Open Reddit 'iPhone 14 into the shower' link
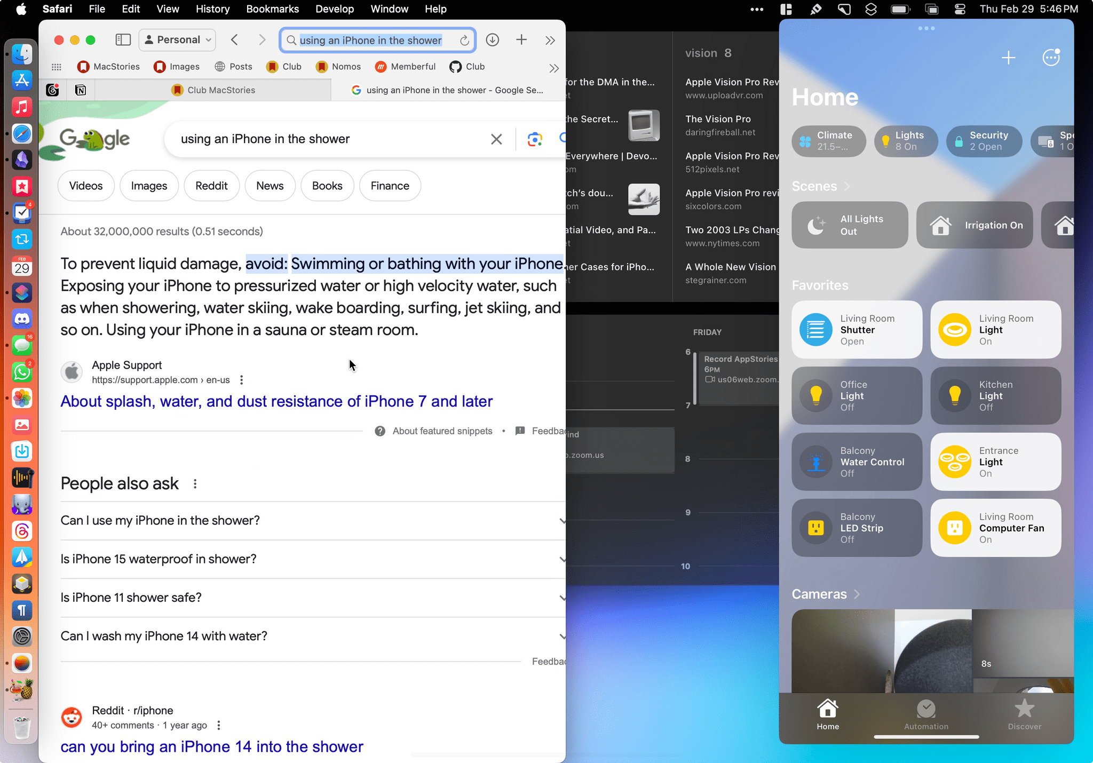Image resolution: width=1093 pixels, height=763 pixels. pyautogui.click(x=211, y=746)
